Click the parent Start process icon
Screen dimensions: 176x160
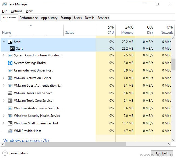pos(10,42)
